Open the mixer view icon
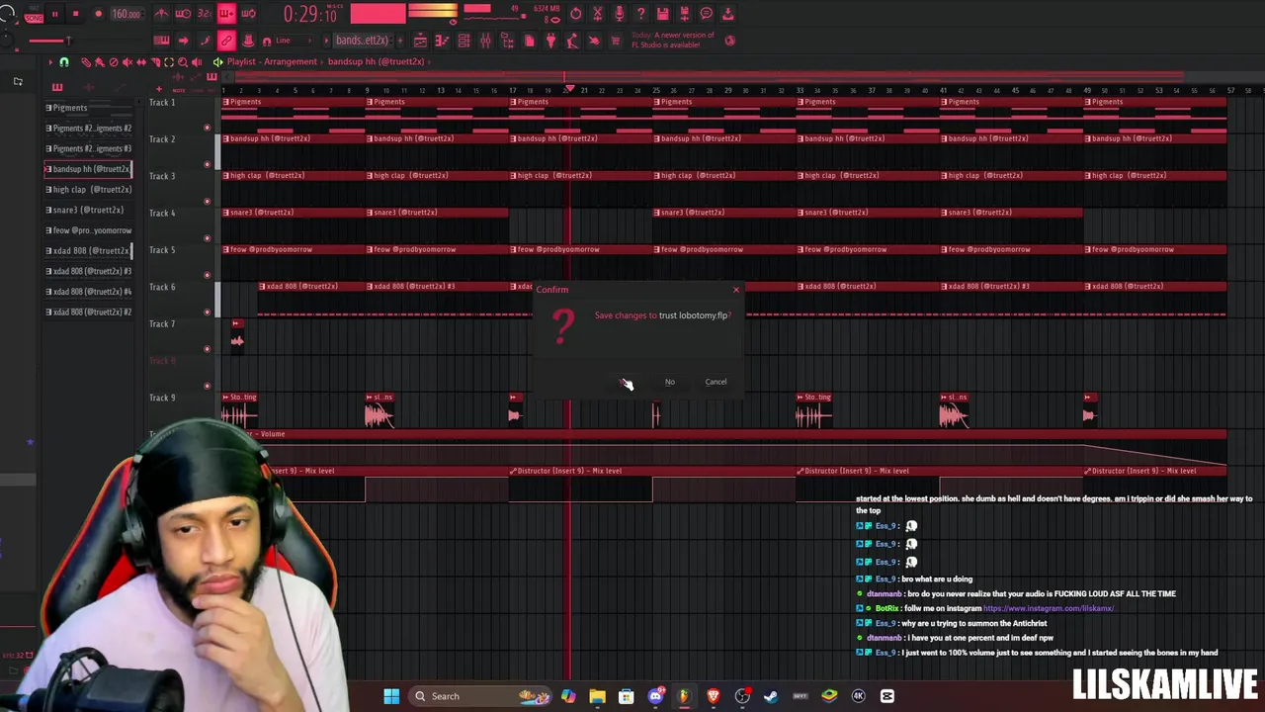The height and width of the screenshot is (712, 1265). tap(485, 41)
